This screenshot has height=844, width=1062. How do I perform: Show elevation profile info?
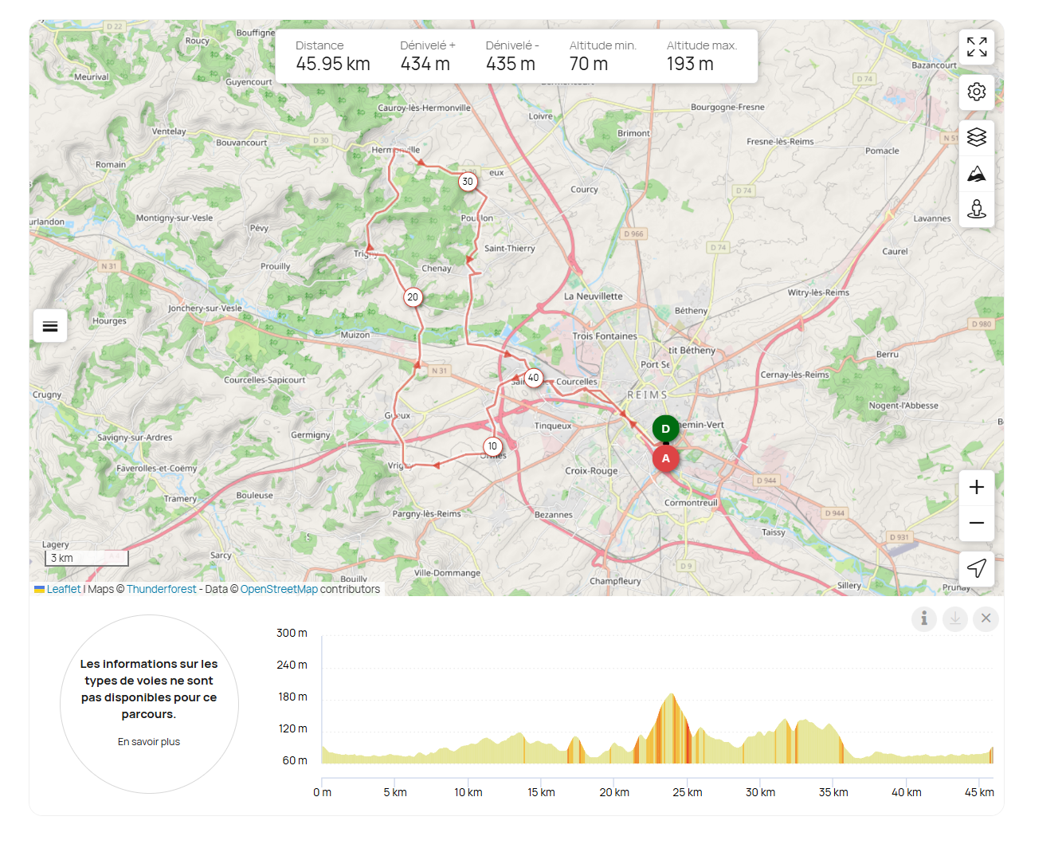923,618
